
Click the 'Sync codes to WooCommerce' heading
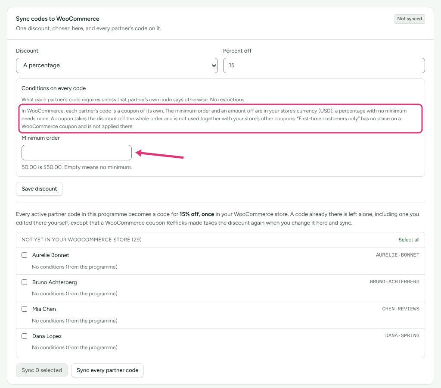(58, 19)
